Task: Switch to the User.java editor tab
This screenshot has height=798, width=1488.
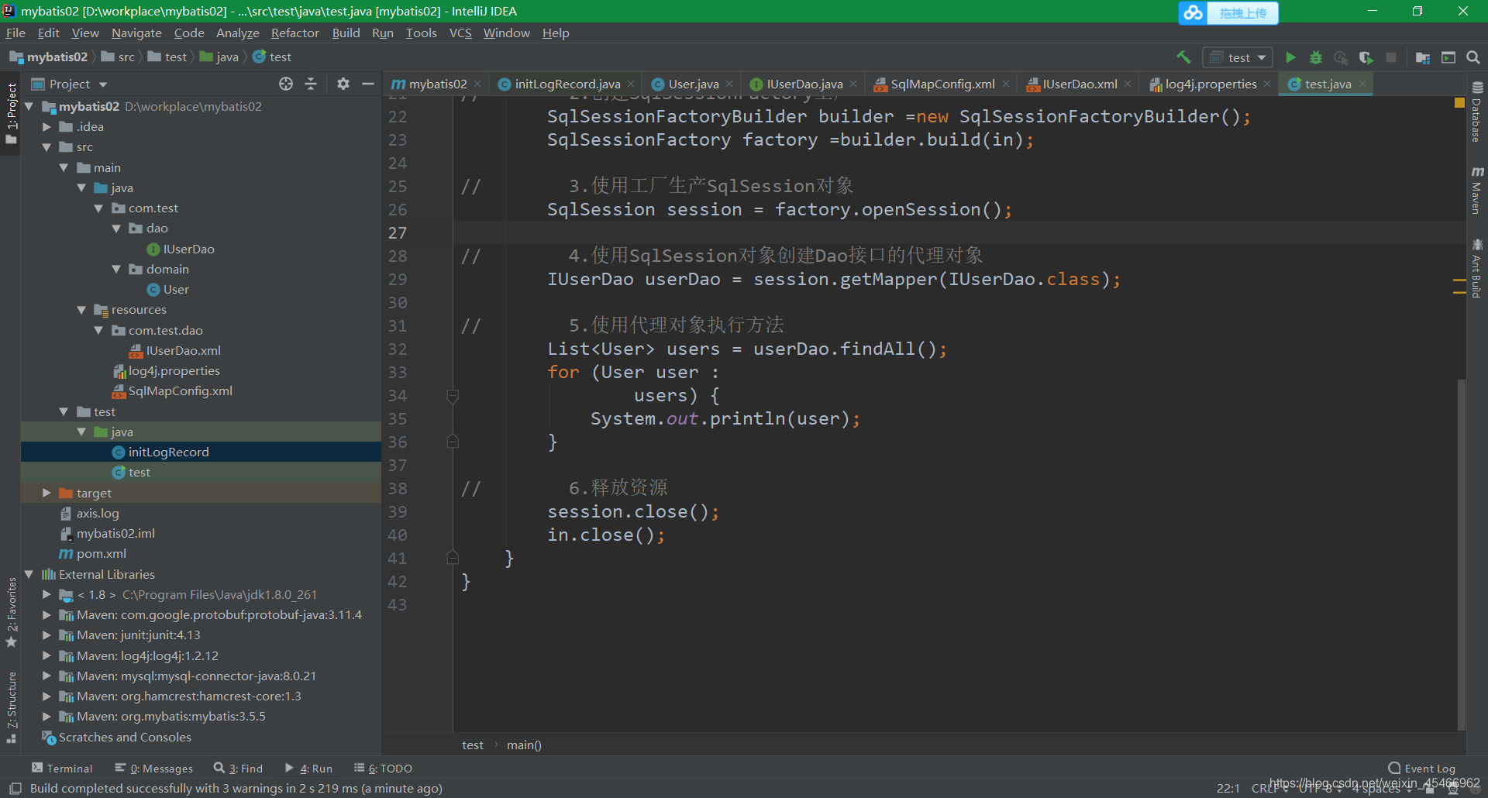Action: pos(693,84)
